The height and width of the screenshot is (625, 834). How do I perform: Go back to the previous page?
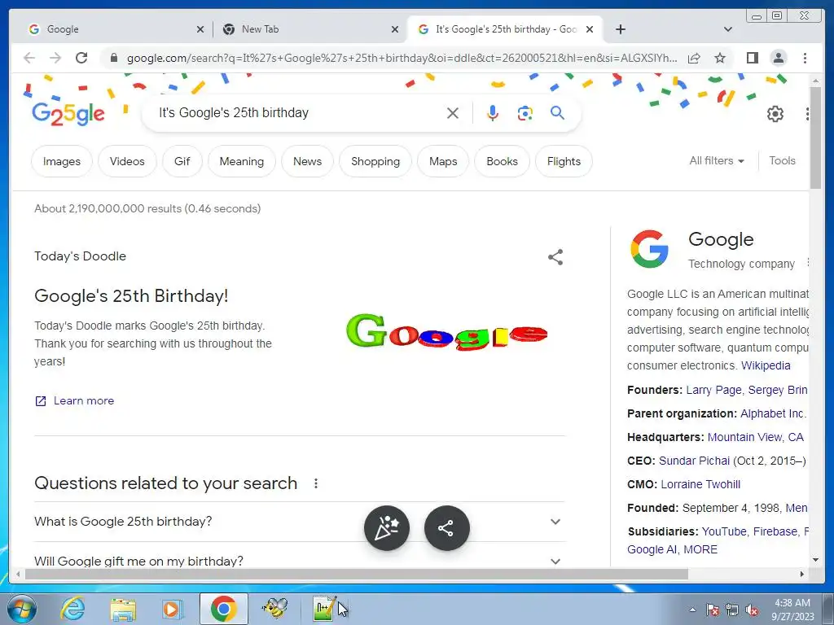pyautogui.click(x=29, y=58)
